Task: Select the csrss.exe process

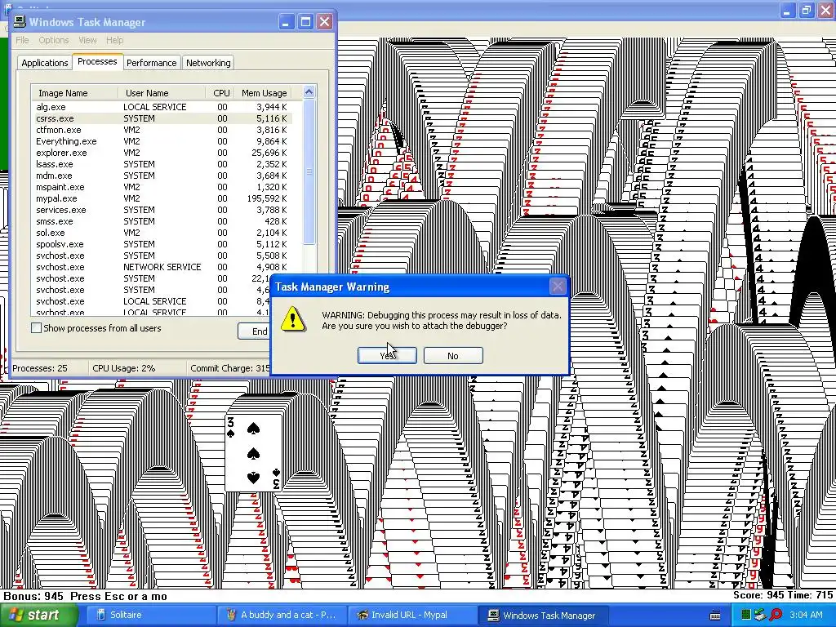Action: pyautogui.click(x=162, y=118)
